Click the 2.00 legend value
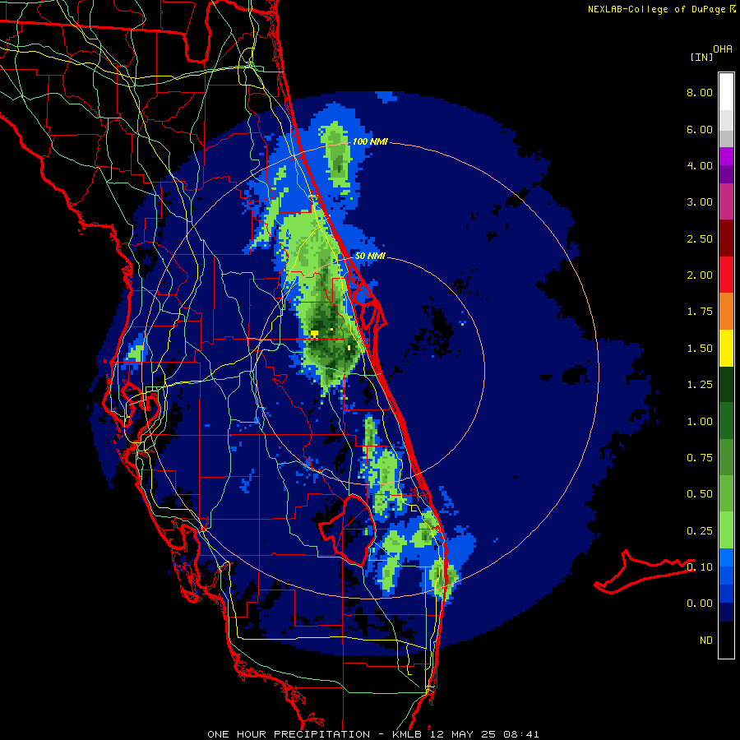Viewport: 740px width, 740px height. 700,275
